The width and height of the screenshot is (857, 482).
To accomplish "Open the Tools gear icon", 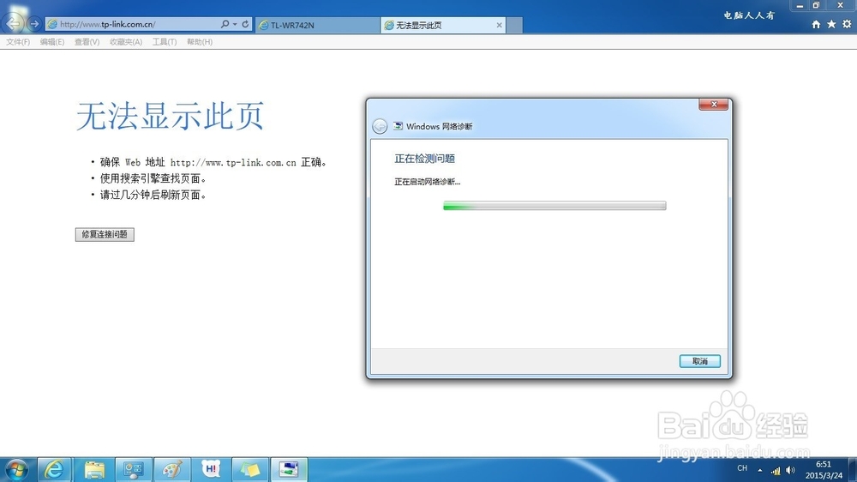I will [847, 24].
